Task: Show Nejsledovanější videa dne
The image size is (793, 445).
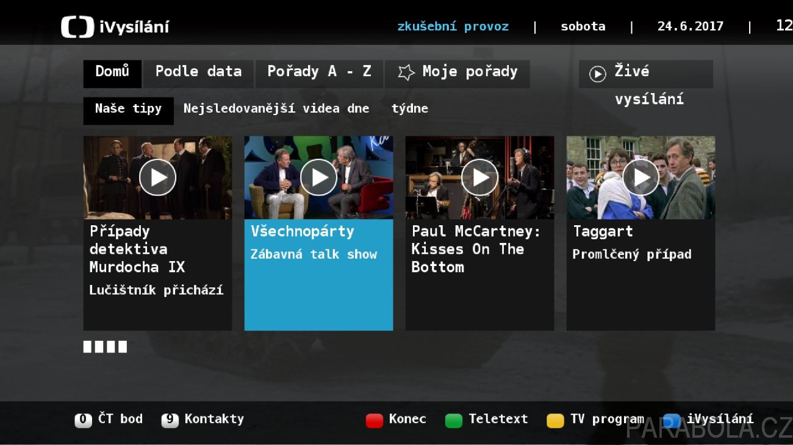Action: click(276, 109)
